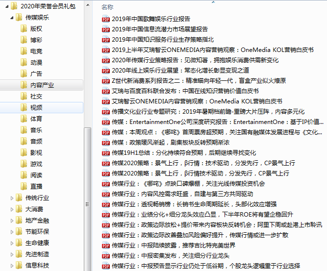Select the 大消费 tree item label
327x271 pixels.
[x=34, y=209]
